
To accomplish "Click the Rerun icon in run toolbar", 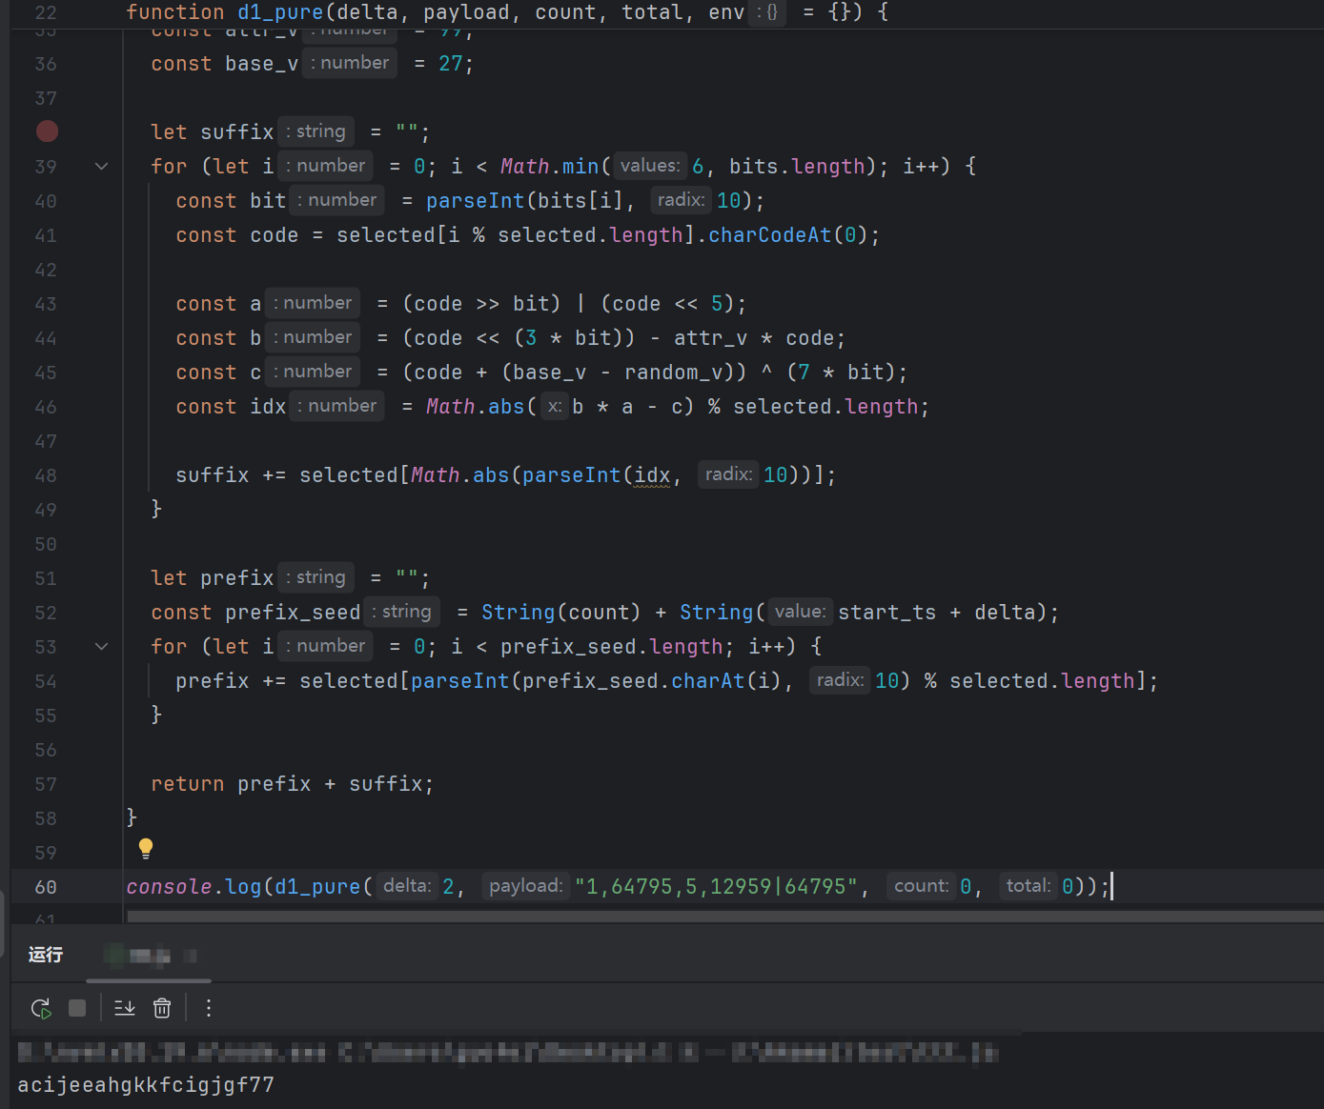I will click(41, 1008).
